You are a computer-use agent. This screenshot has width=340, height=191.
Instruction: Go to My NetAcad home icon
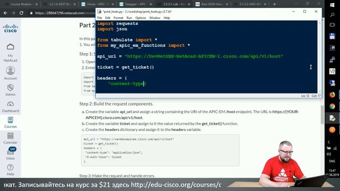[11, 47]
